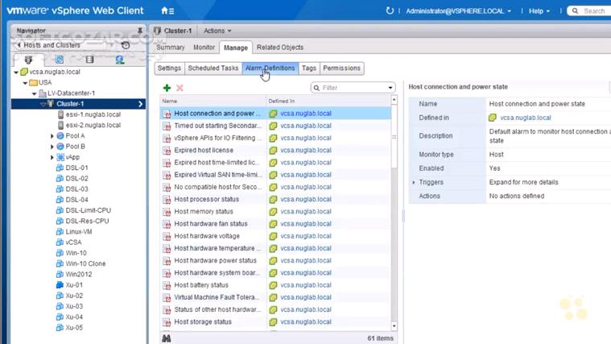611x344 pixels.
Task: Sort alarms by Defined In column header
Action: (328, 101)
